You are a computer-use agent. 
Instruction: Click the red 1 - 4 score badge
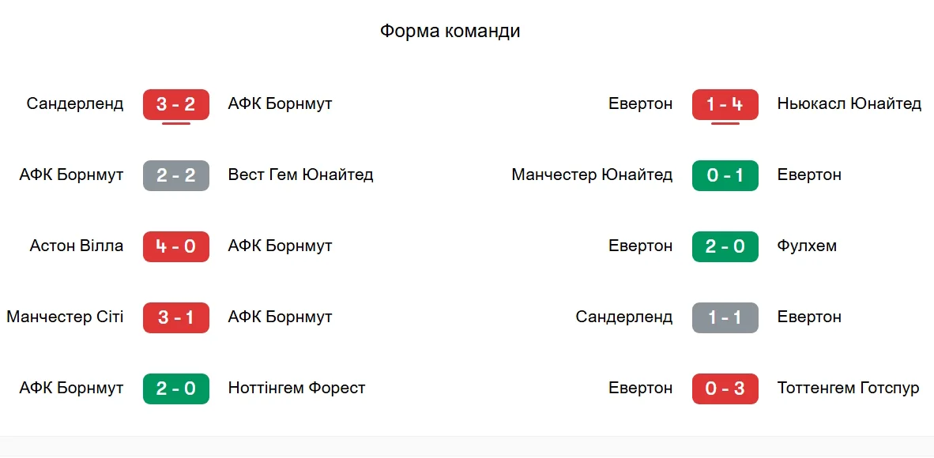point(725,104)
